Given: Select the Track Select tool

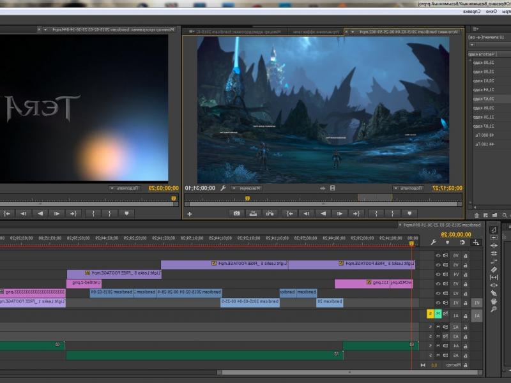Looking at the screenshot, I should point(493,237).
